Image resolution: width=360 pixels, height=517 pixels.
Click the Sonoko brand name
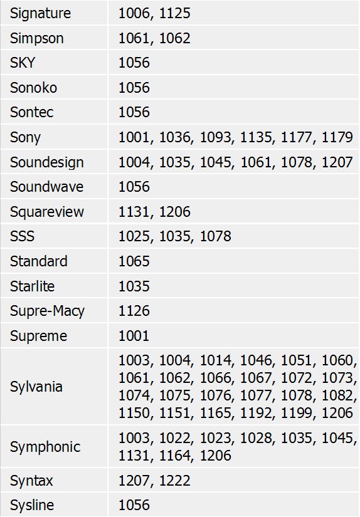click(33, 87)
